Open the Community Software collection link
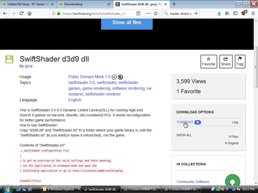Image resolution: width=258 pixels, height=193 pixels. tap(193, 182)
